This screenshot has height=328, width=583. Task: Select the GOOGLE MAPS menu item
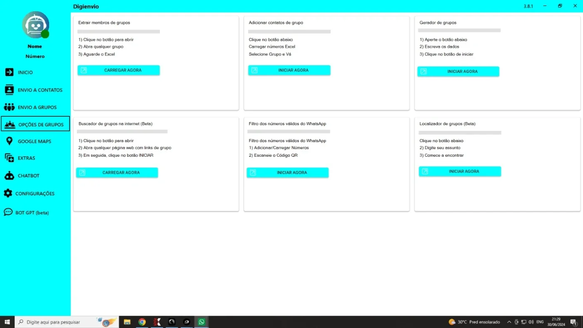coord(35,141)
